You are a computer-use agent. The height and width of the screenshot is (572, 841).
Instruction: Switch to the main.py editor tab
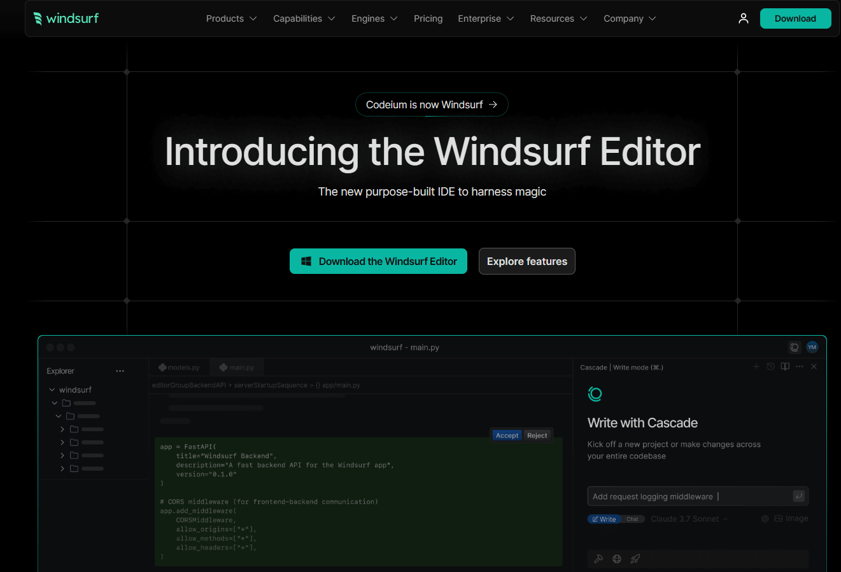237,368
